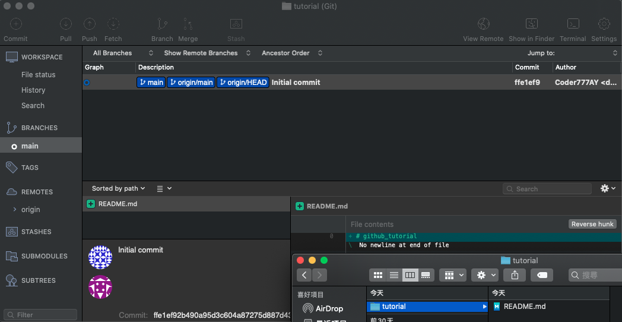Click the added line github_tutorial in diff
This screenshot has width=622, height=322.
click(484, 236)
